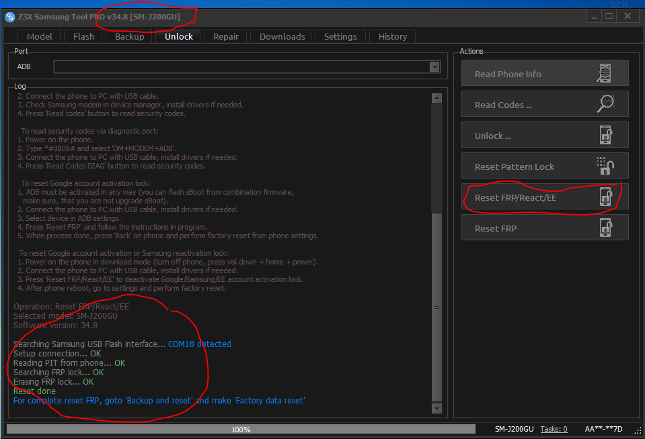
Task: Click the 'Selected model: SM-J200GU' log line
Action: coord(65,315)
